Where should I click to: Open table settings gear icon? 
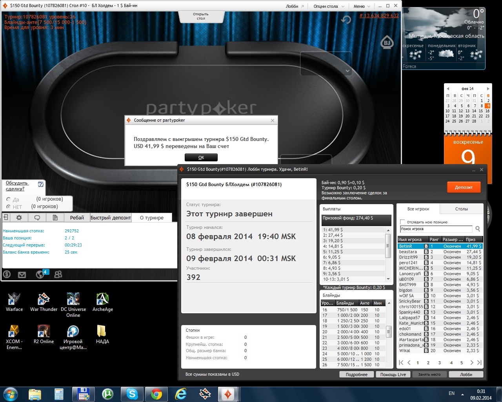[19, 217]
